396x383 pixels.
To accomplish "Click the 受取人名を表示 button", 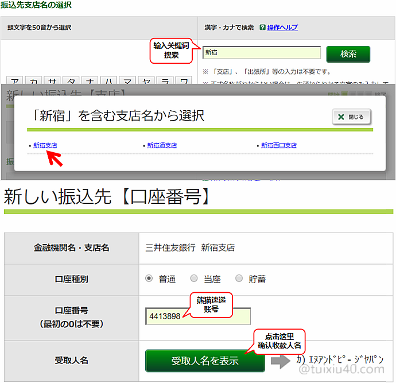I will pyautogui.click(x=205, y=361).
